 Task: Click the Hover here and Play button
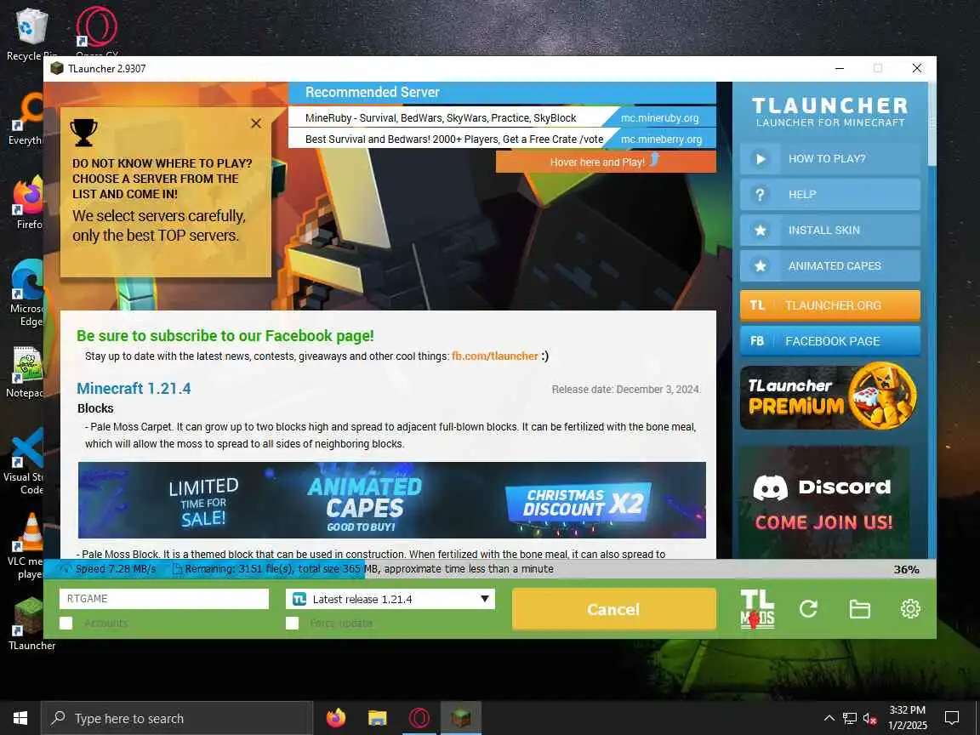606,162
